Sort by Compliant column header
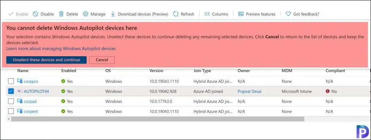This screenshot has width=371, height=140. pos(335,71)
